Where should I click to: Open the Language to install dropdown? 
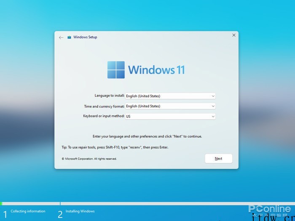pos(170,96)
